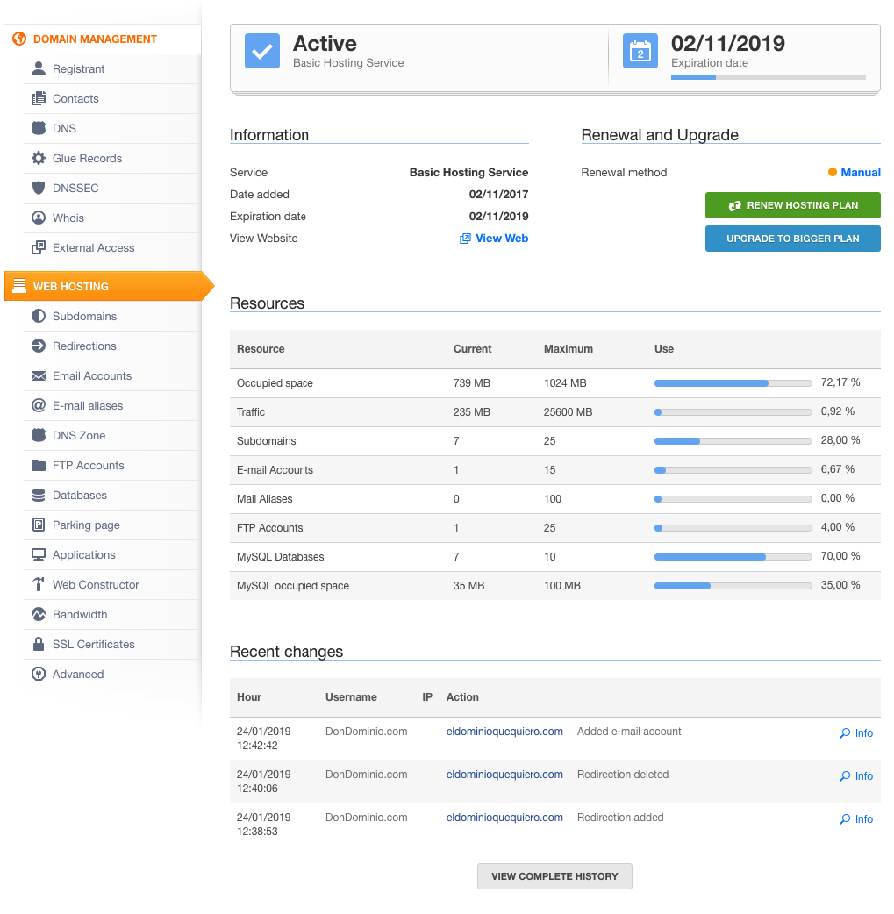Image resolution: width=894 pixels, height=914 pixels.
Task: Click the Email Accounts envelope icon
Action: pos(39,376)
